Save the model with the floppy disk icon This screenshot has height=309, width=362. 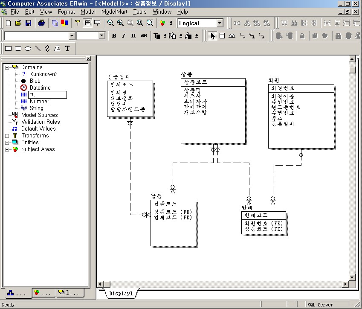coord(28,23)
